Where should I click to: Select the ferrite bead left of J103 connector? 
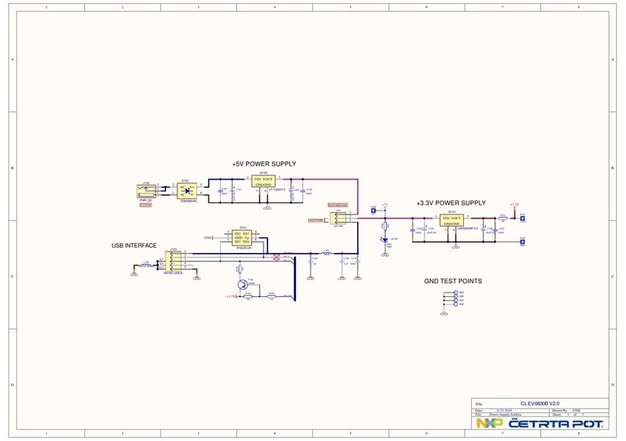[x=146, y=265]
